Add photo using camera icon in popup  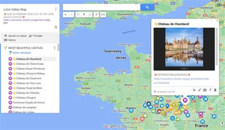pyautogui.click(x=205, y=90)
